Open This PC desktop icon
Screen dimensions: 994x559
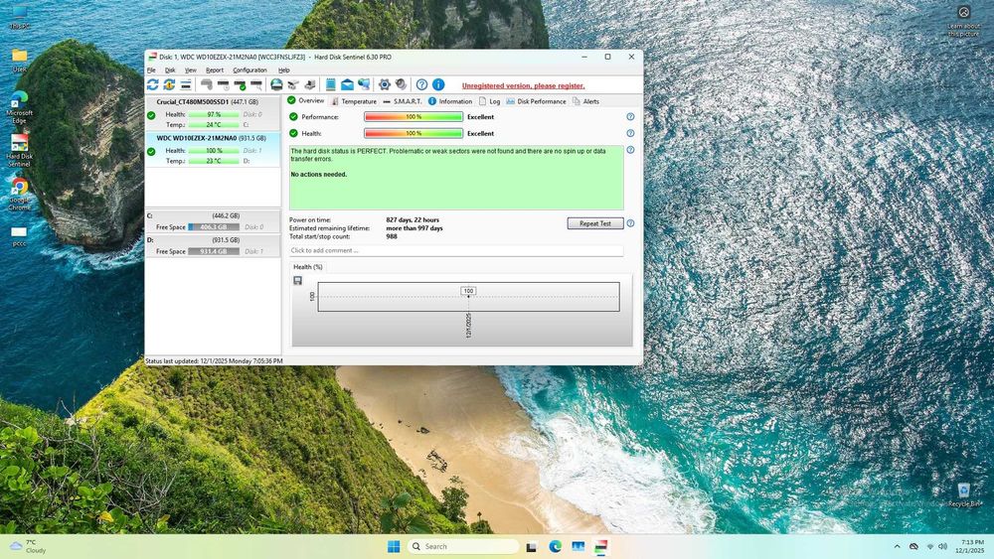19,17
